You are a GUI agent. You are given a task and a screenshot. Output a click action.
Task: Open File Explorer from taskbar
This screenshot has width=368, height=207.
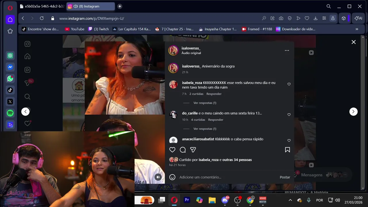[212, 200]
